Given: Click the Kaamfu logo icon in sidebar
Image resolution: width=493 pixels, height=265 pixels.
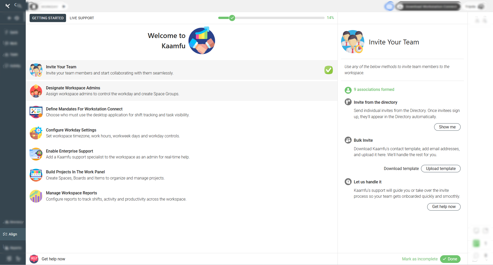Looking at the screenshot, I should pyautogui.click(x=7, y=6).
